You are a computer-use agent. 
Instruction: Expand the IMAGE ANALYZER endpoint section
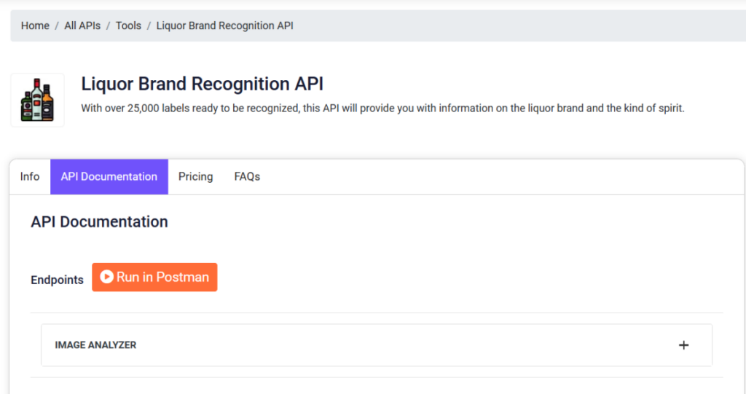pyautogui.click(x=377, y=345)
